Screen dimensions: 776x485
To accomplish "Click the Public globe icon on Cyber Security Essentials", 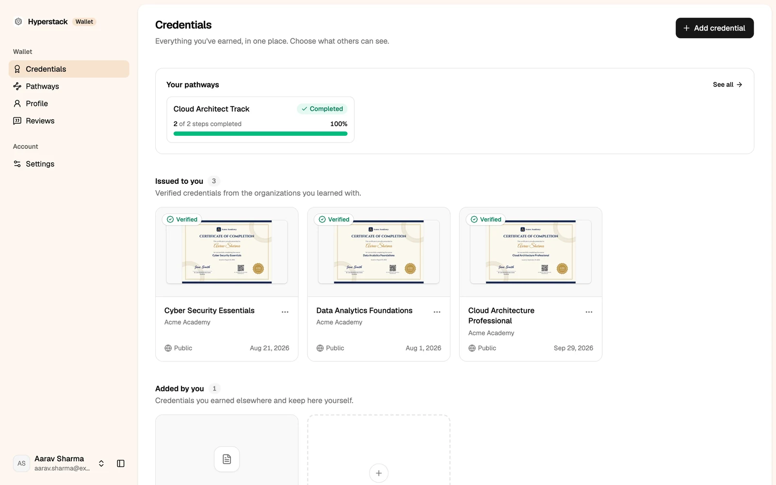I will pyautogui.click(x=168, y=348).
